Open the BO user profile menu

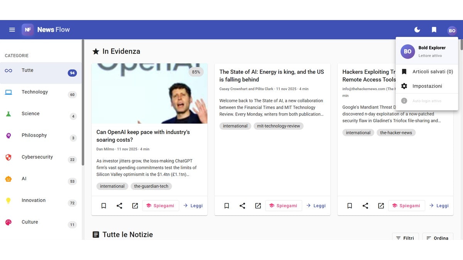click(x=452, y=30)
